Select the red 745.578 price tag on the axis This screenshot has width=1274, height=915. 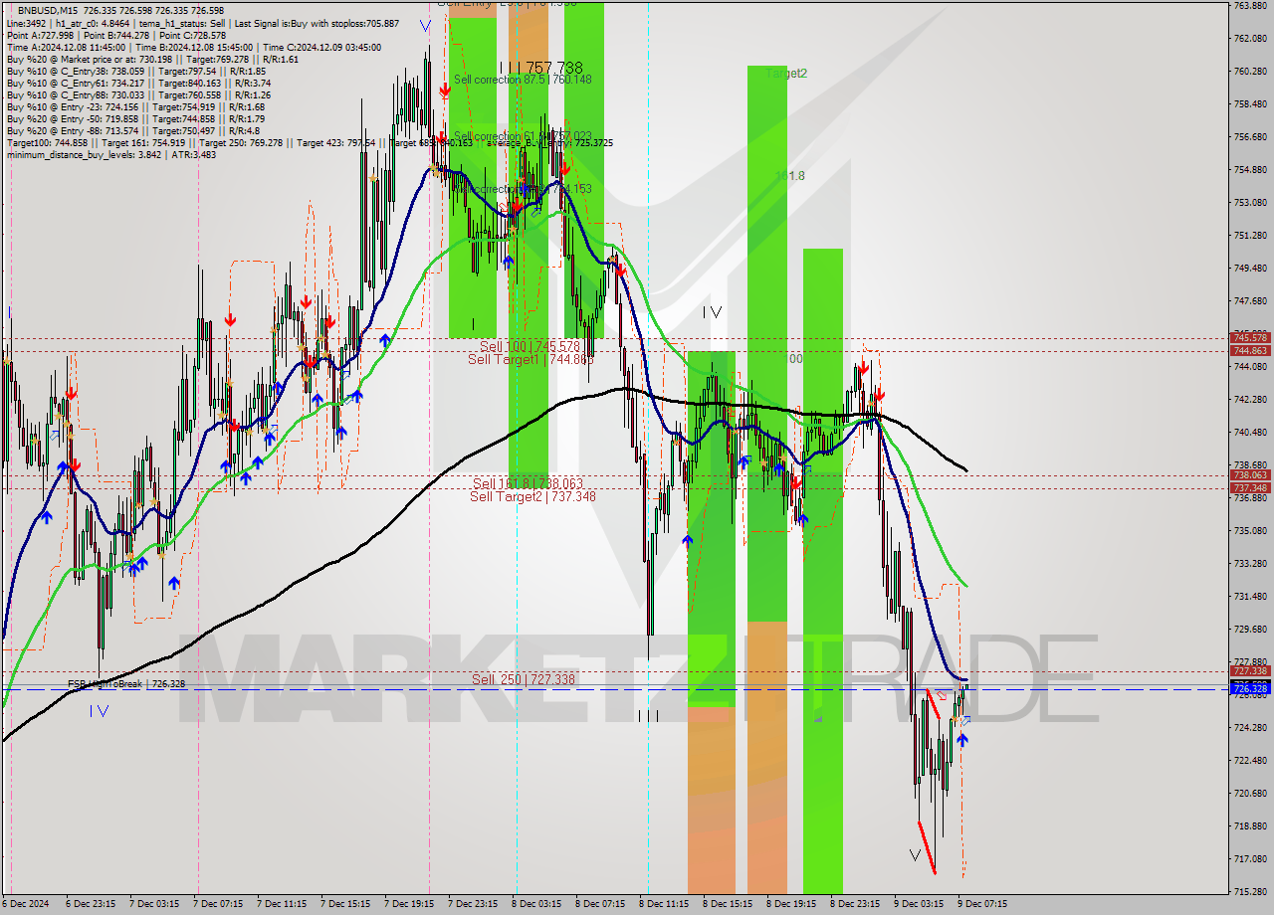click(1249, 338)
